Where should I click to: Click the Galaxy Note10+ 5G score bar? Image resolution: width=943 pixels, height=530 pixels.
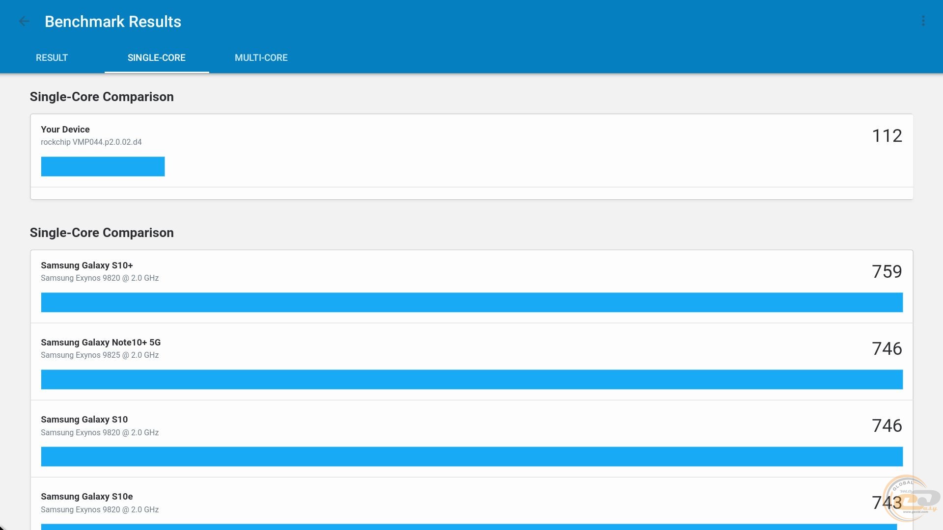click(471, 379)
